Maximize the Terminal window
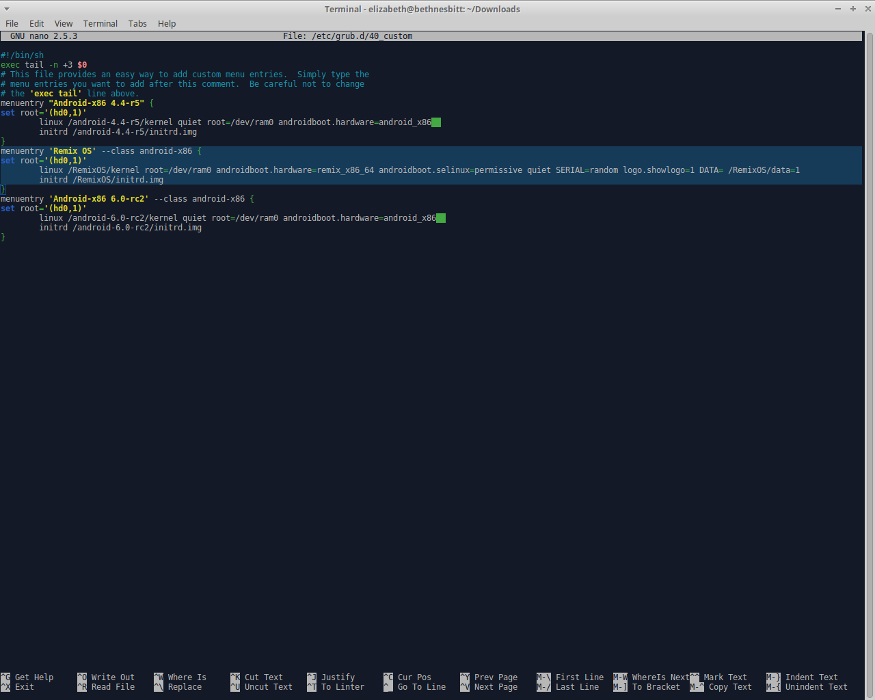 (853, 9)
